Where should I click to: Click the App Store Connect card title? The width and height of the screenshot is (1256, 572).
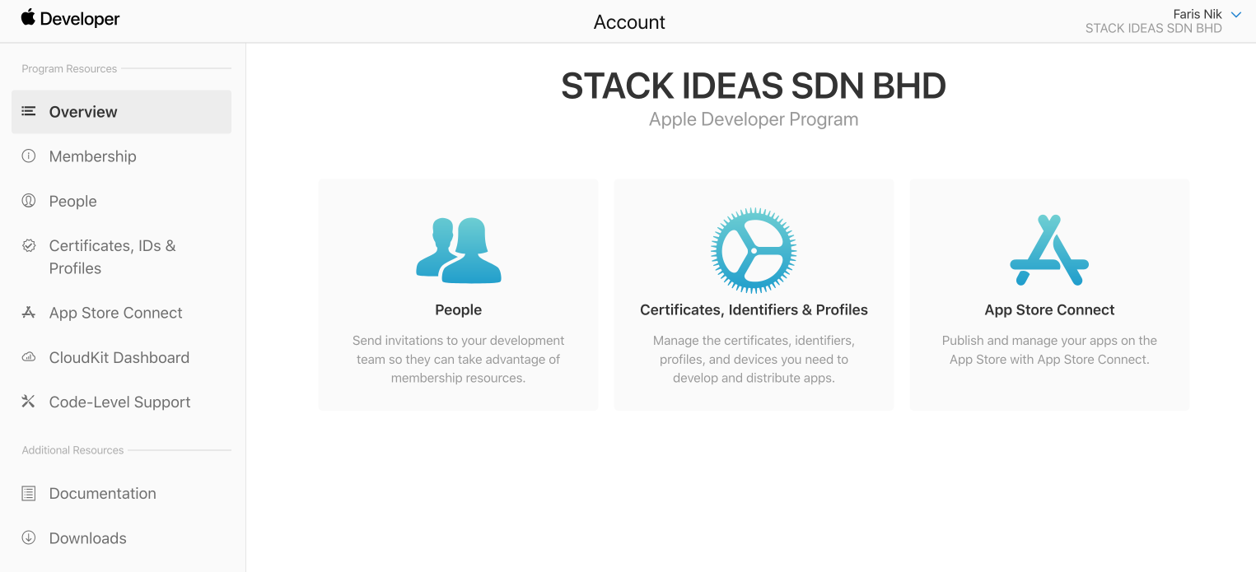[1049, 309]
